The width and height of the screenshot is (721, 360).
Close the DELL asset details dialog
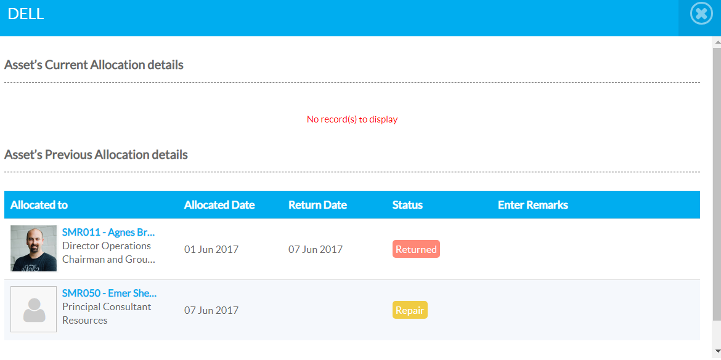[701, 14]
